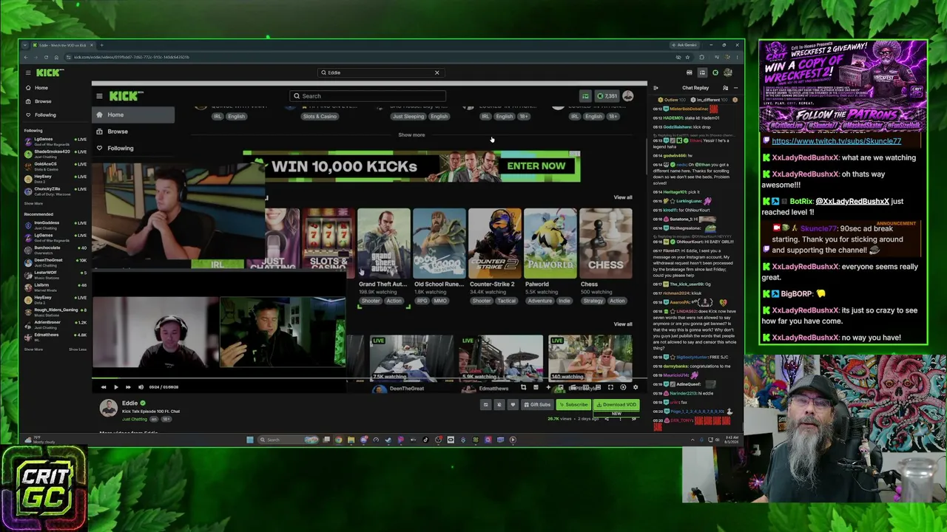Bookmark this page with the star icon
The height and width of the screenshot is (532, 947).
coord(687,57)
